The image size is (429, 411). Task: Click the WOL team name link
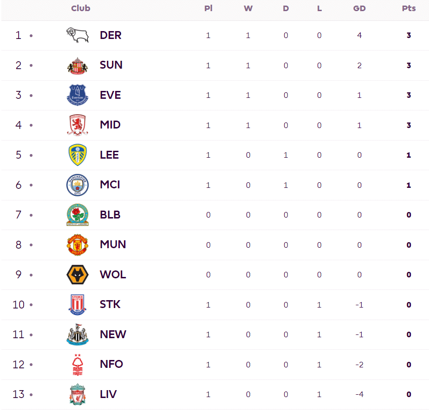(113, 275)
